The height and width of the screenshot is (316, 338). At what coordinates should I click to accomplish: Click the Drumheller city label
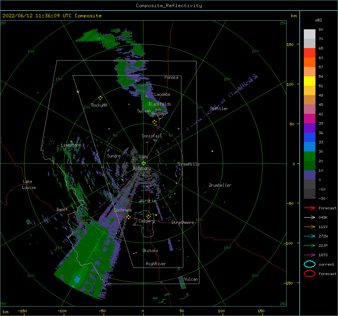pyautogui.click(x=220, y=185)
